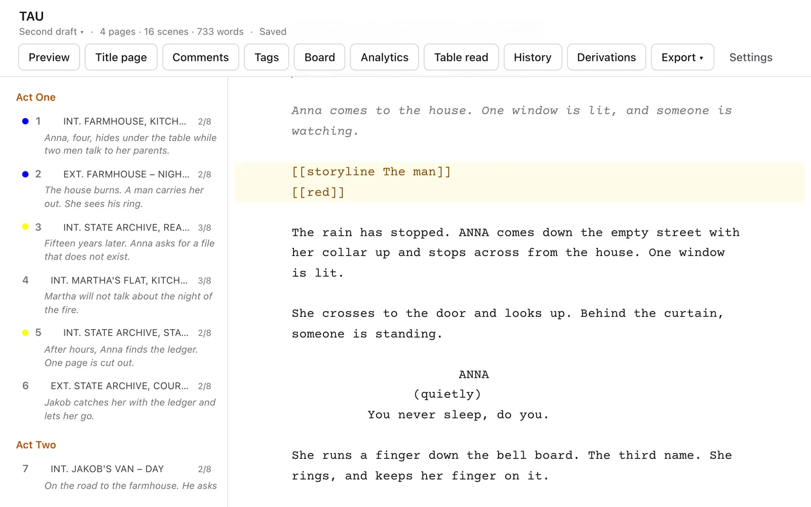View the draft History
The height and width of the screenshot is (507, 811).
click(x=533, y=57)
